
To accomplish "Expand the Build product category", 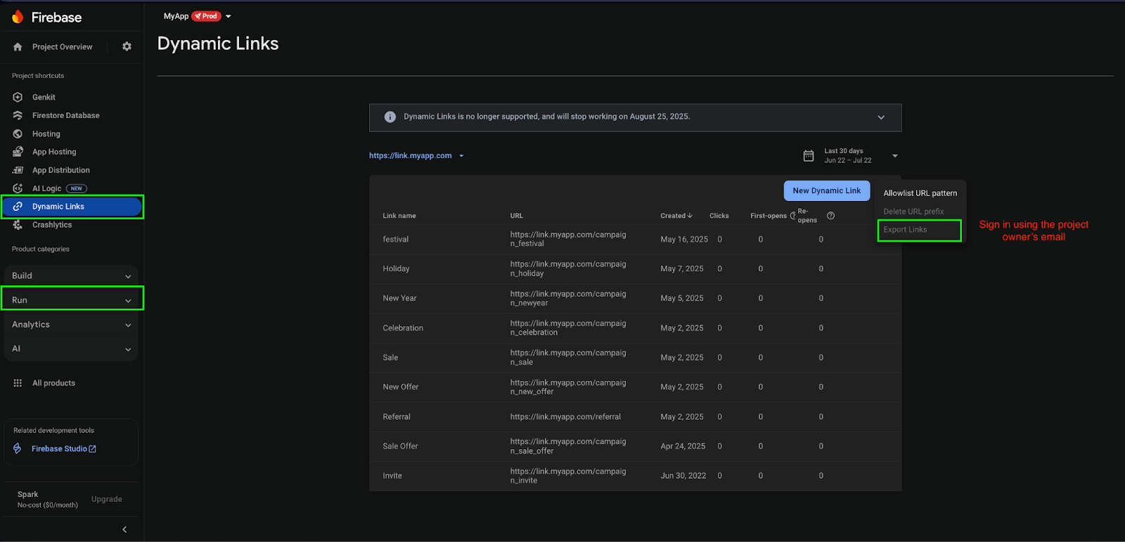I will pos(71,276).
